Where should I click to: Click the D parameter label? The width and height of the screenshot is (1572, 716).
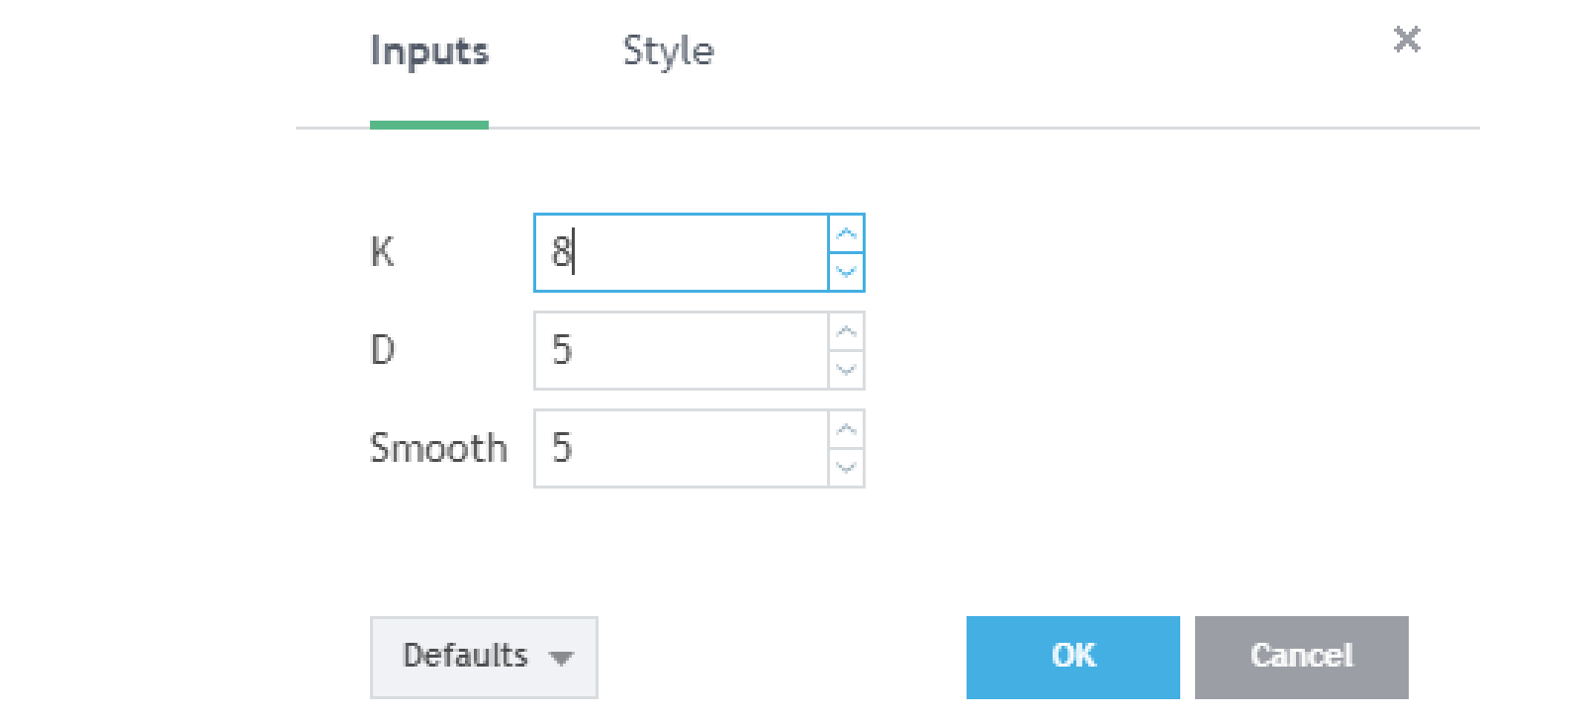[382, 350]
